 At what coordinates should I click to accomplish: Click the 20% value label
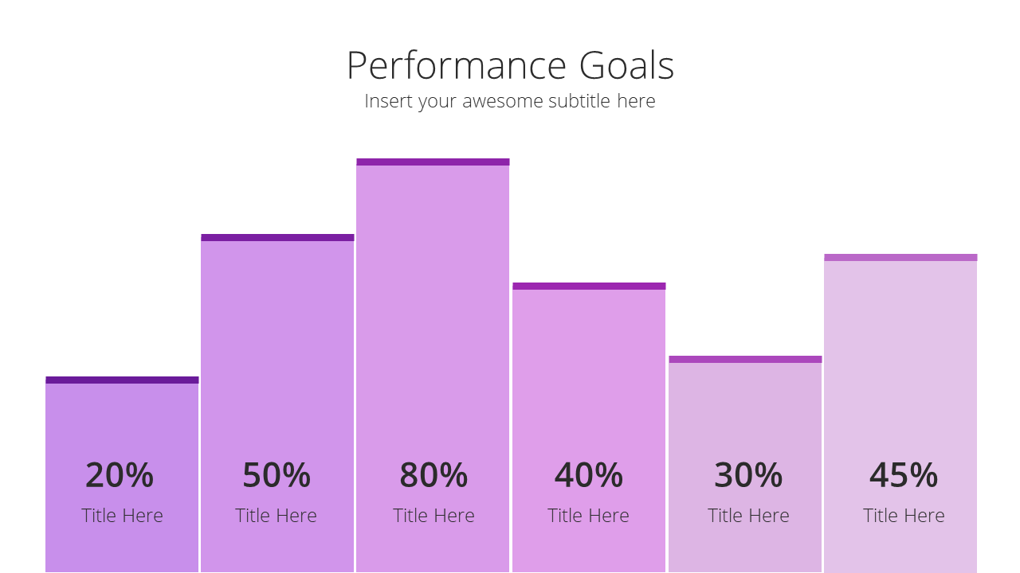click(120, 475)
